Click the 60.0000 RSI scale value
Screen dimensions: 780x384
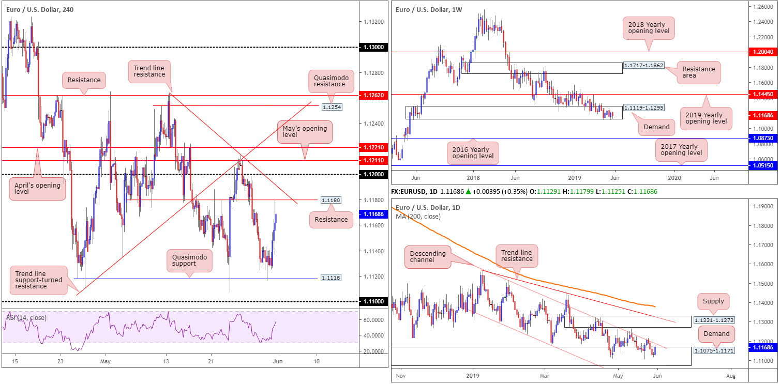(x=373, y=320)
